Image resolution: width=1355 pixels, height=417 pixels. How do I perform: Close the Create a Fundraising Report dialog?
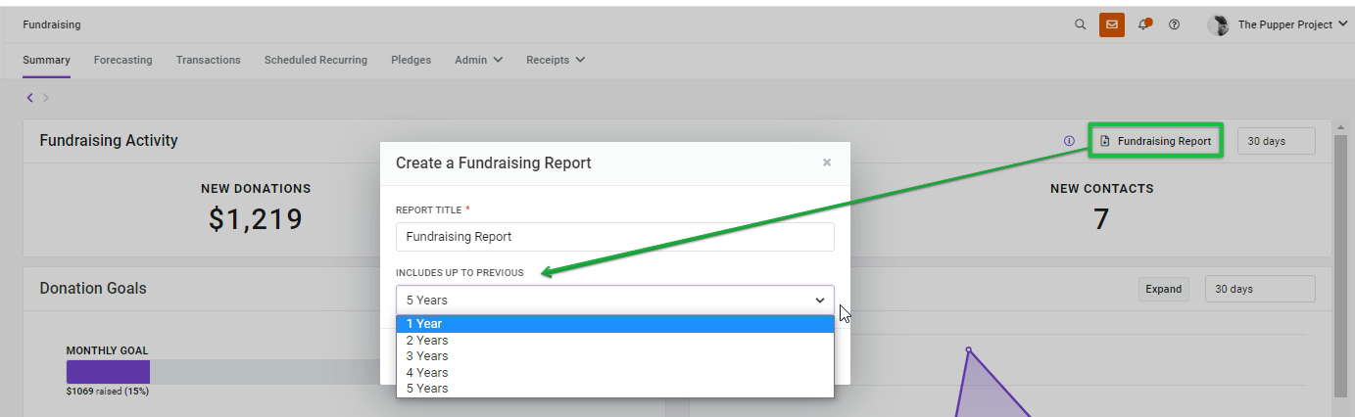827,162
